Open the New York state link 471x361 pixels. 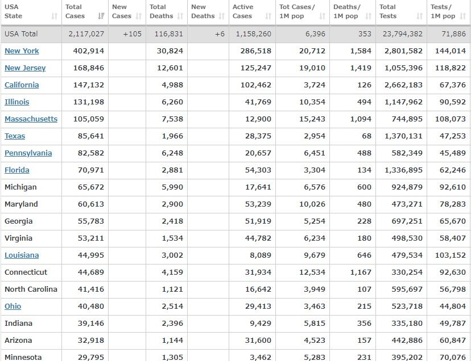click(x=22, y=51)
